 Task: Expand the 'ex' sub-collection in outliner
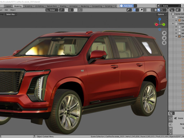pyautogui.click(x=176, y=33)
